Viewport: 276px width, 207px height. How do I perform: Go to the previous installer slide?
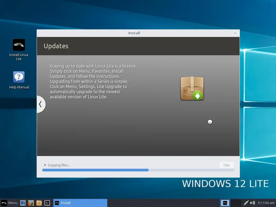[40, 104]
